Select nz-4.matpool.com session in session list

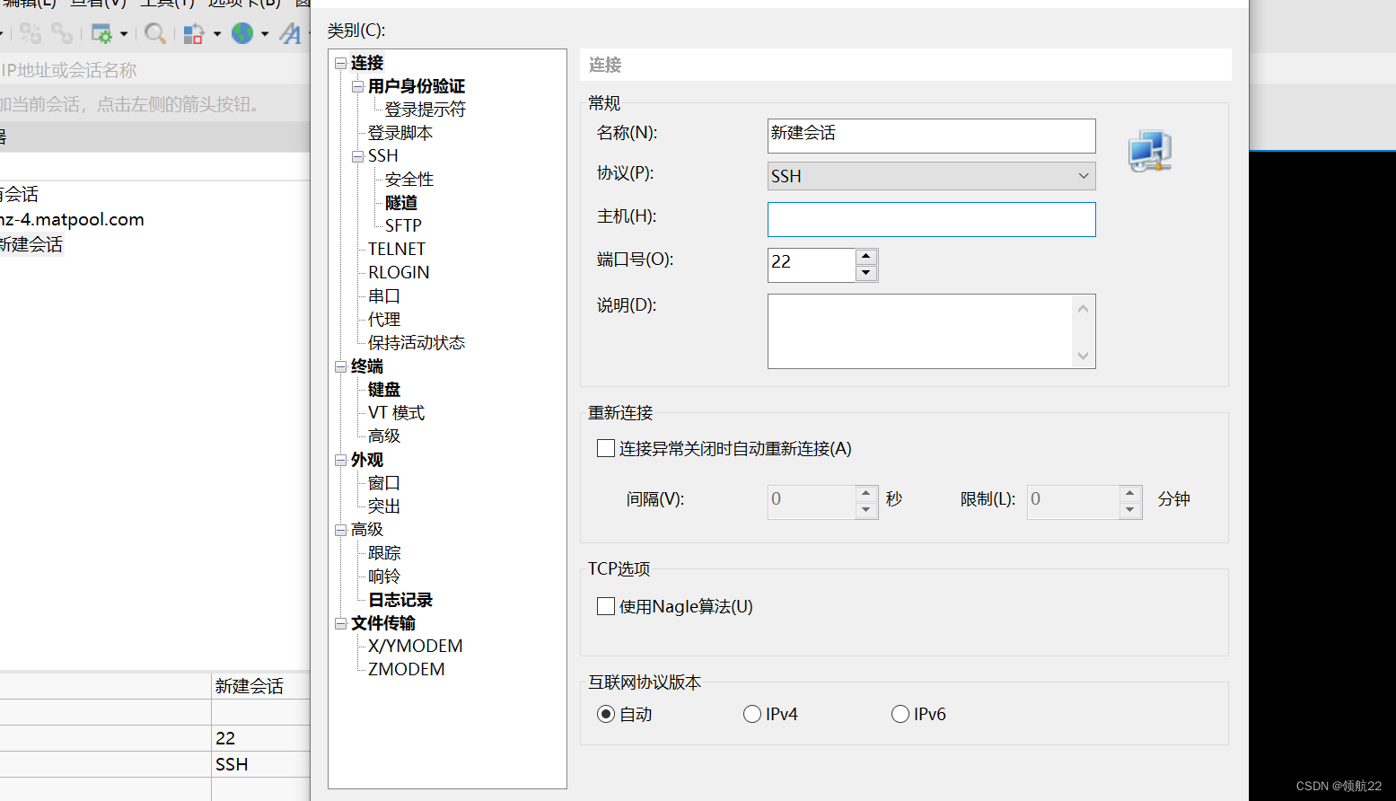tap(72, 219)
